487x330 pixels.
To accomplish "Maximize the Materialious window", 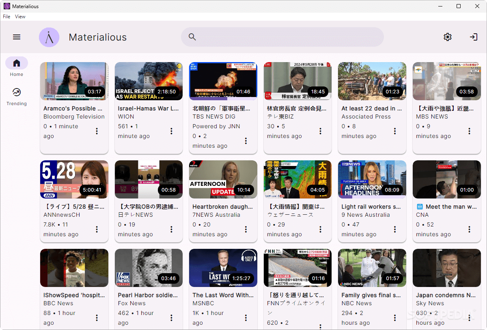I will [x=459, y=6].
